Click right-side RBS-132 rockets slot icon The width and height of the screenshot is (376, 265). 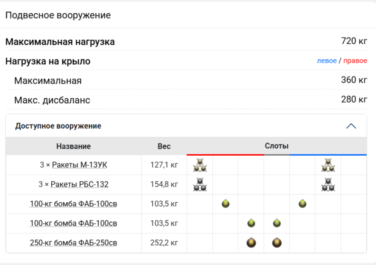(x=328, y=185)
